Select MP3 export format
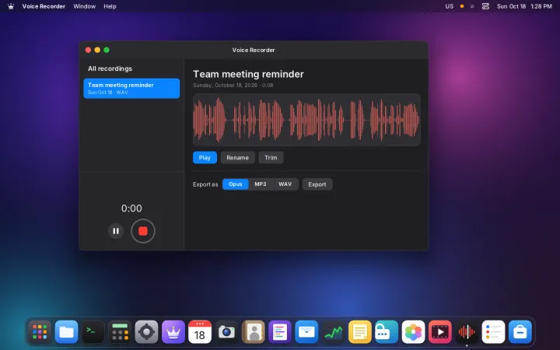This screenshot has height=350, width=560. [x=261, y=184]
